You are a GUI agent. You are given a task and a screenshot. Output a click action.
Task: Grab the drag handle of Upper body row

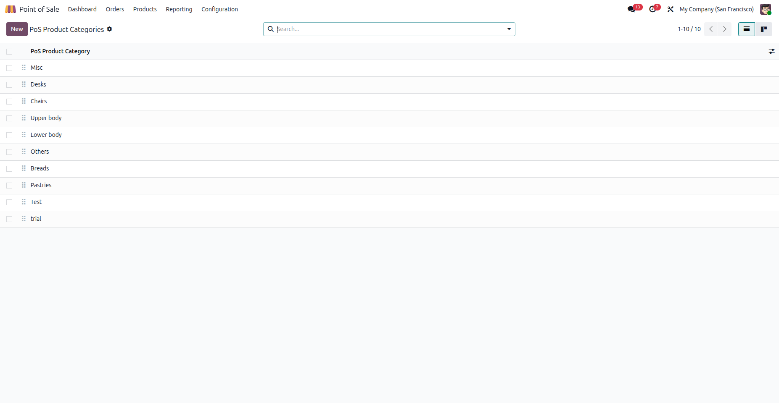coord(24,118)
